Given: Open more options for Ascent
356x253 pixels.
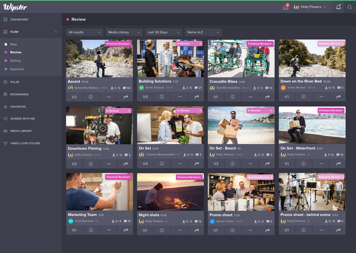Looking at the screenshot, I should click(x=109, y=97).
